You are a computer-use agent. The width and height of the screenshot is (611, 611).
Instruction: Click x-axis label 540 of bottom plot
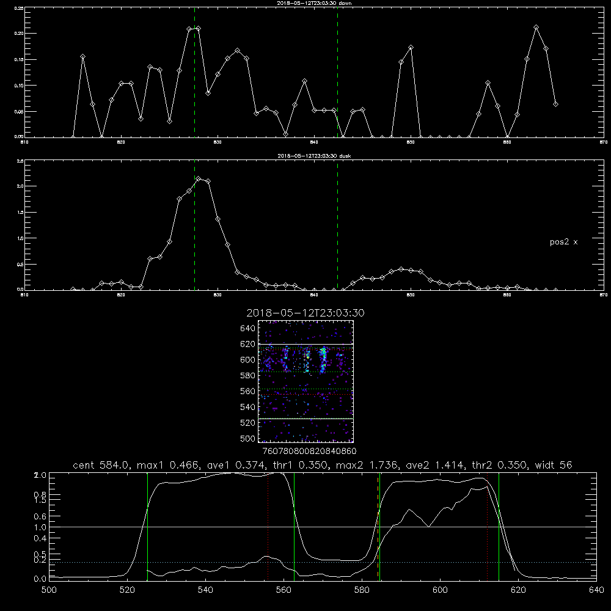click(205, 590)
